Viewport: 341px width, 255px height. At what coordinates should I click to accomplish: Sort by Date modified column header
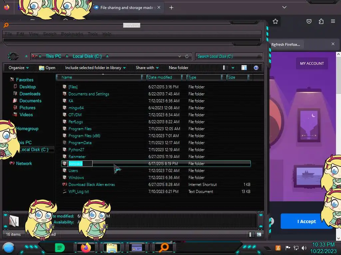(x=164, y=77)
